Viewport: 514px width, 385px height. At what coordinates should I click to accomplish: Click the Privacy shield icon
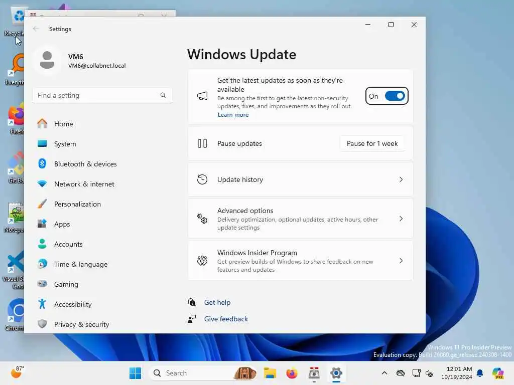point(42,324)
